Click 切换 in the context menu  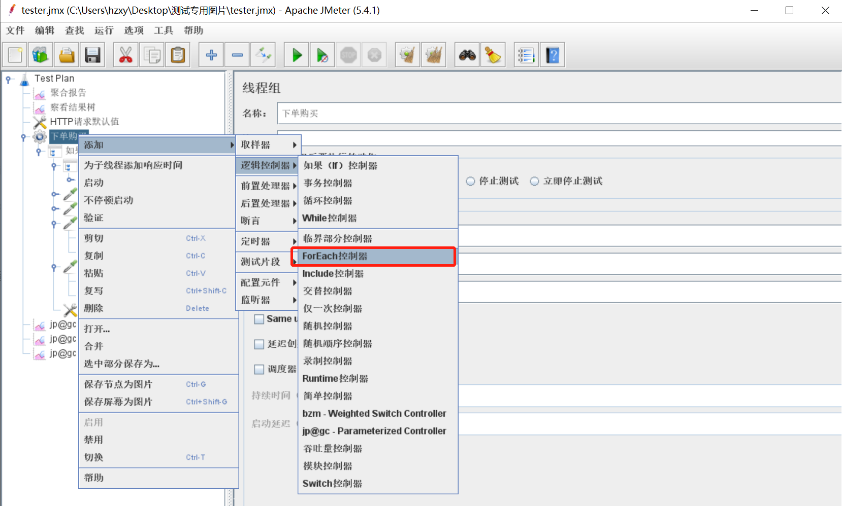pos(158,457)
